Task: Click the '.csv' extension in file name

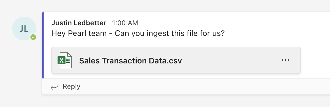Action: point(174,61)
